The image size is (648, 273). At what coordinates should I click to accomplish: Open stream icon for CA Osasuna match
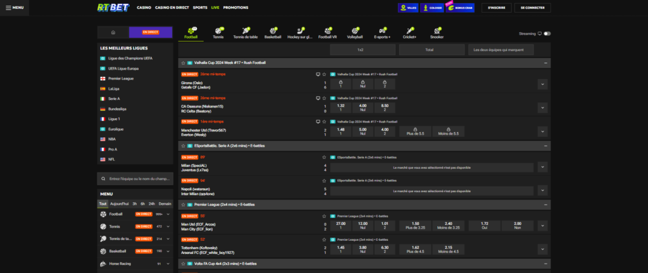[x=318, y=98]
